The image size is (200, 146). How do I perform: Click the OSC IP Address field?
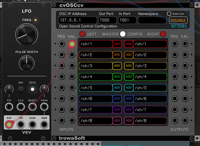pyautogui.click(x=77, y=20)
